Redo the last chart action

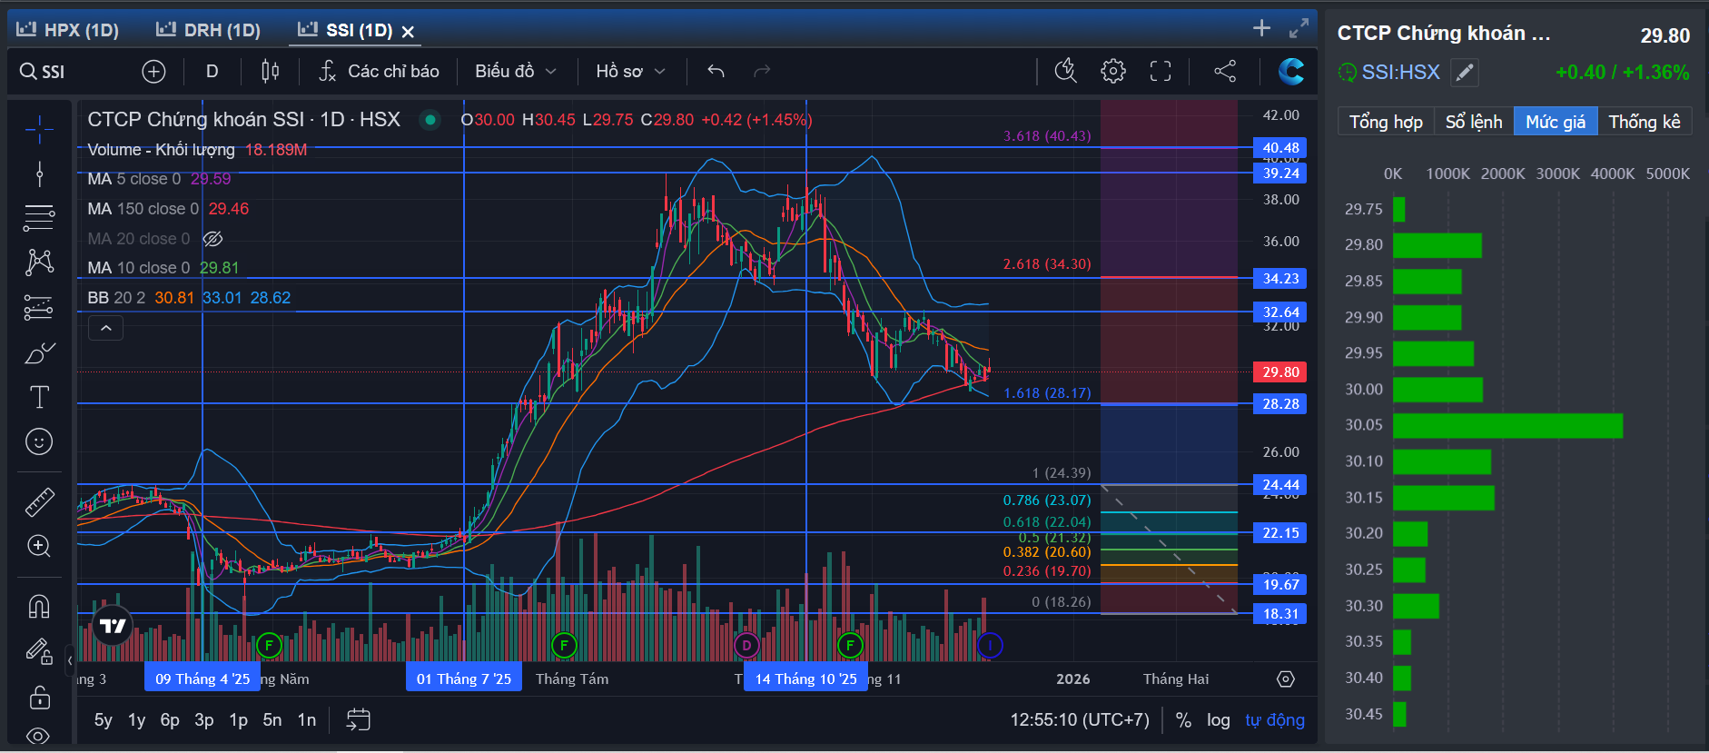(x=762, y=71)
